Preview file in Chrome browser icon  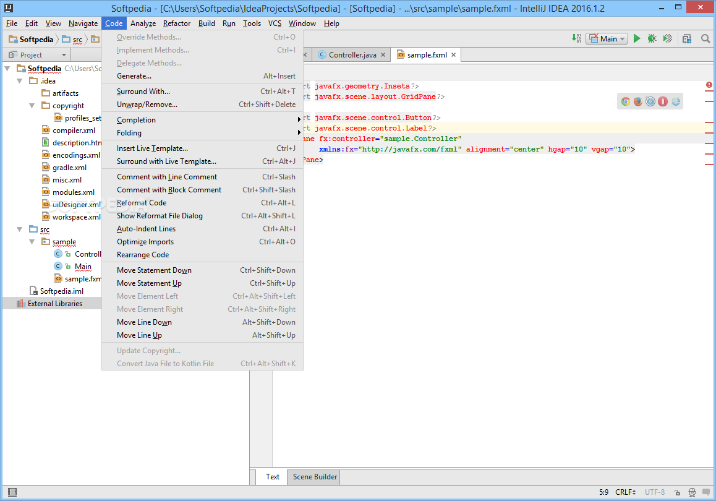[x=626, y=101]
